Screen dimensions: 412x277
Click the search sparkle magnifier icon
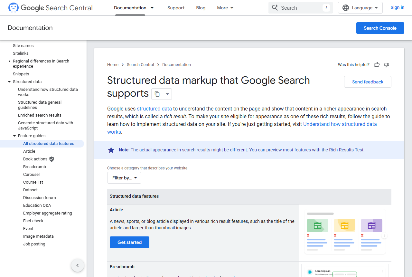tap(275, 8)
